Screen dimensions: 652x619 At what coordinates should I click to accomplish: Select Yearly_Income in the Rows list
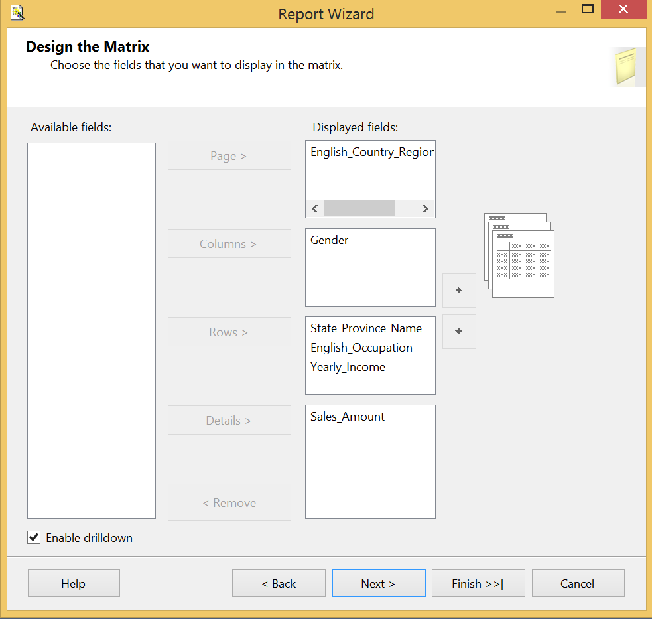(x=348, y=367)
